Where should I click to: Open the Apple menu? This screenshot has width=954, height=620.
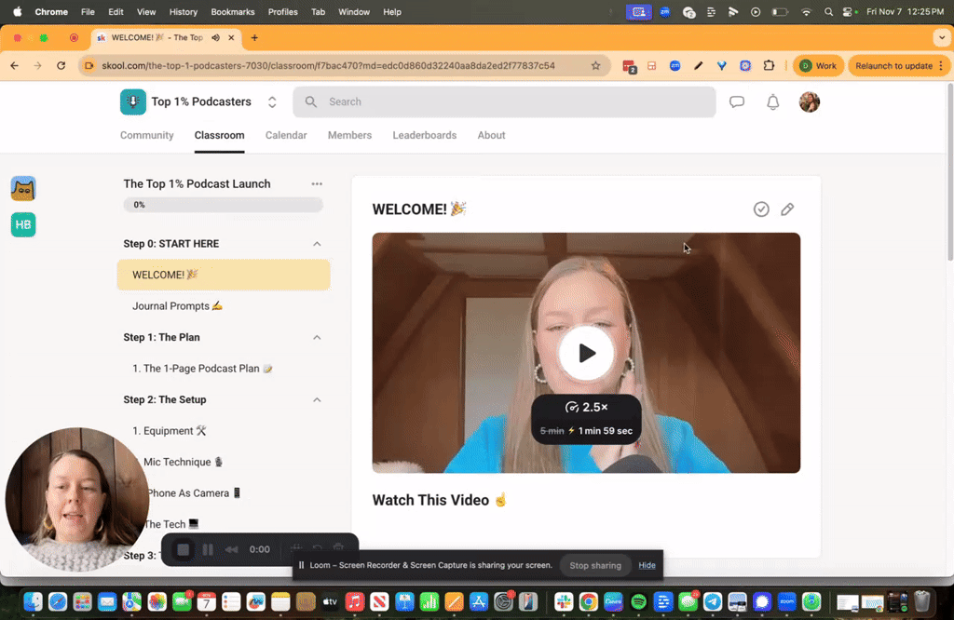(17, 11)
